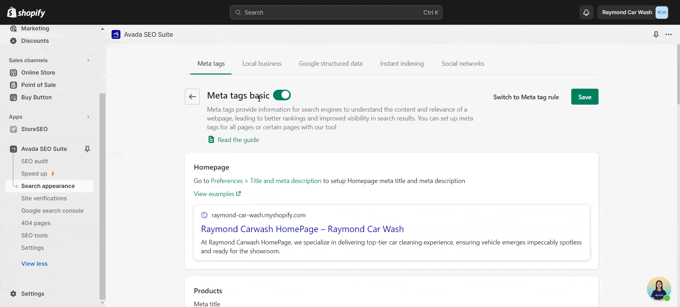
Task: Click the guide document icon
Action: click(211, 140)
